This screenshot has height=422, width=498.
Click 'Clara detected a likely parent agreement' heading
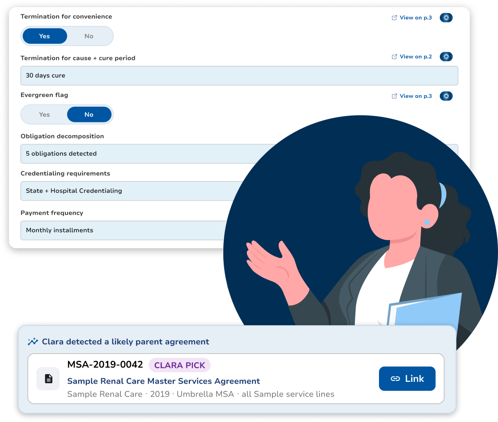coord(125,342)
